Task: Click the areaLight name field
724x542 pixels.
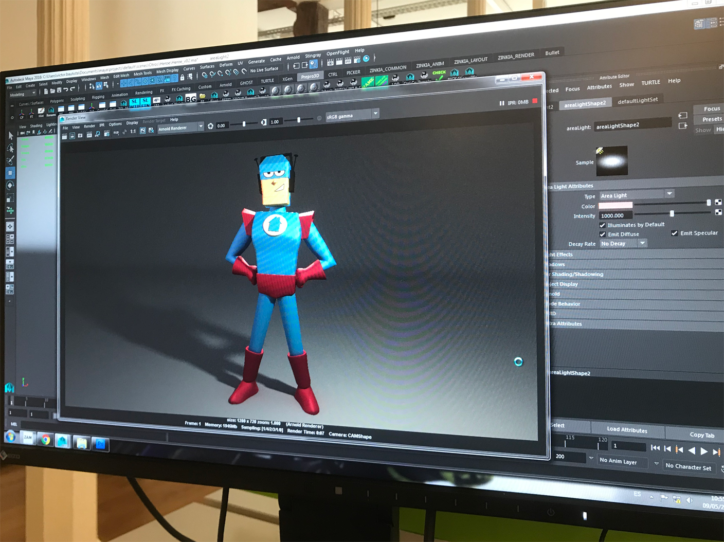Action: coord(633,125)
